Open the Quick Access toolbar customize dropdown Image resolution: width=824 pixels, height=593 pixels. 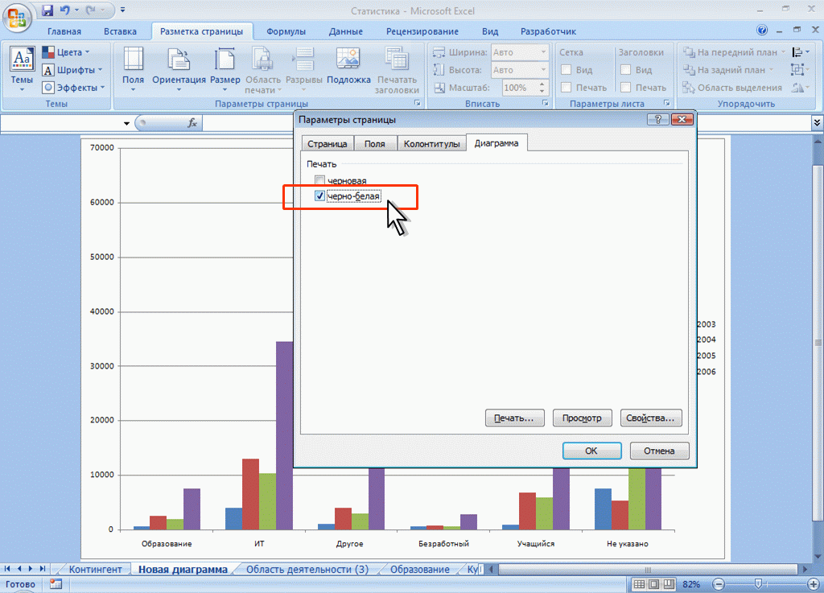(122, 10)
